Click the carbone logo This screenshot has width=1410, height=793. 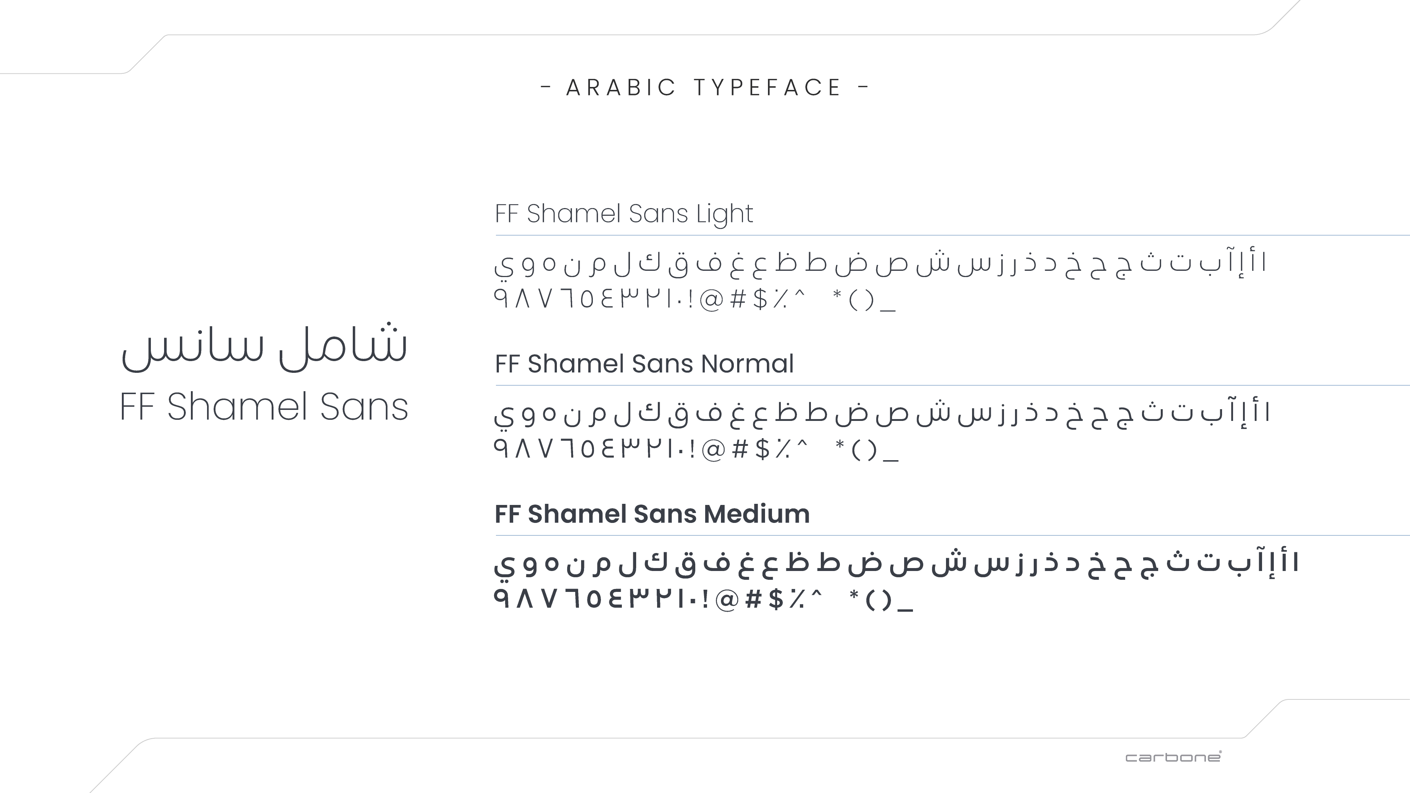click(x=1173, y=757)
